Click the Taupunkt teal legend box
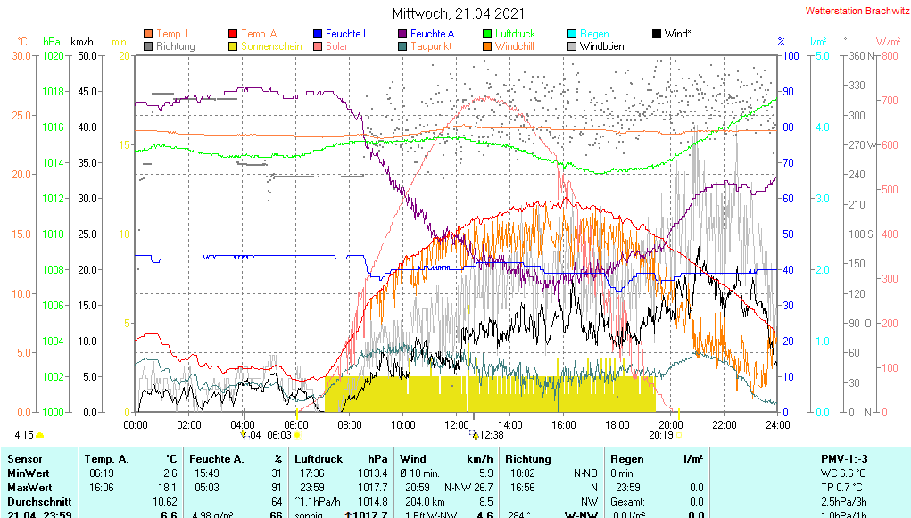This screenshot has width=911, height=518. coord(402,46)
